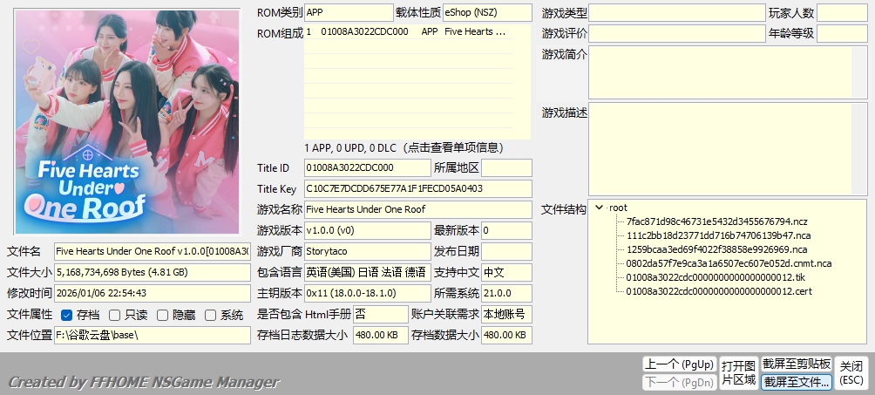Click 打开图片区域 open image area button

737,372
